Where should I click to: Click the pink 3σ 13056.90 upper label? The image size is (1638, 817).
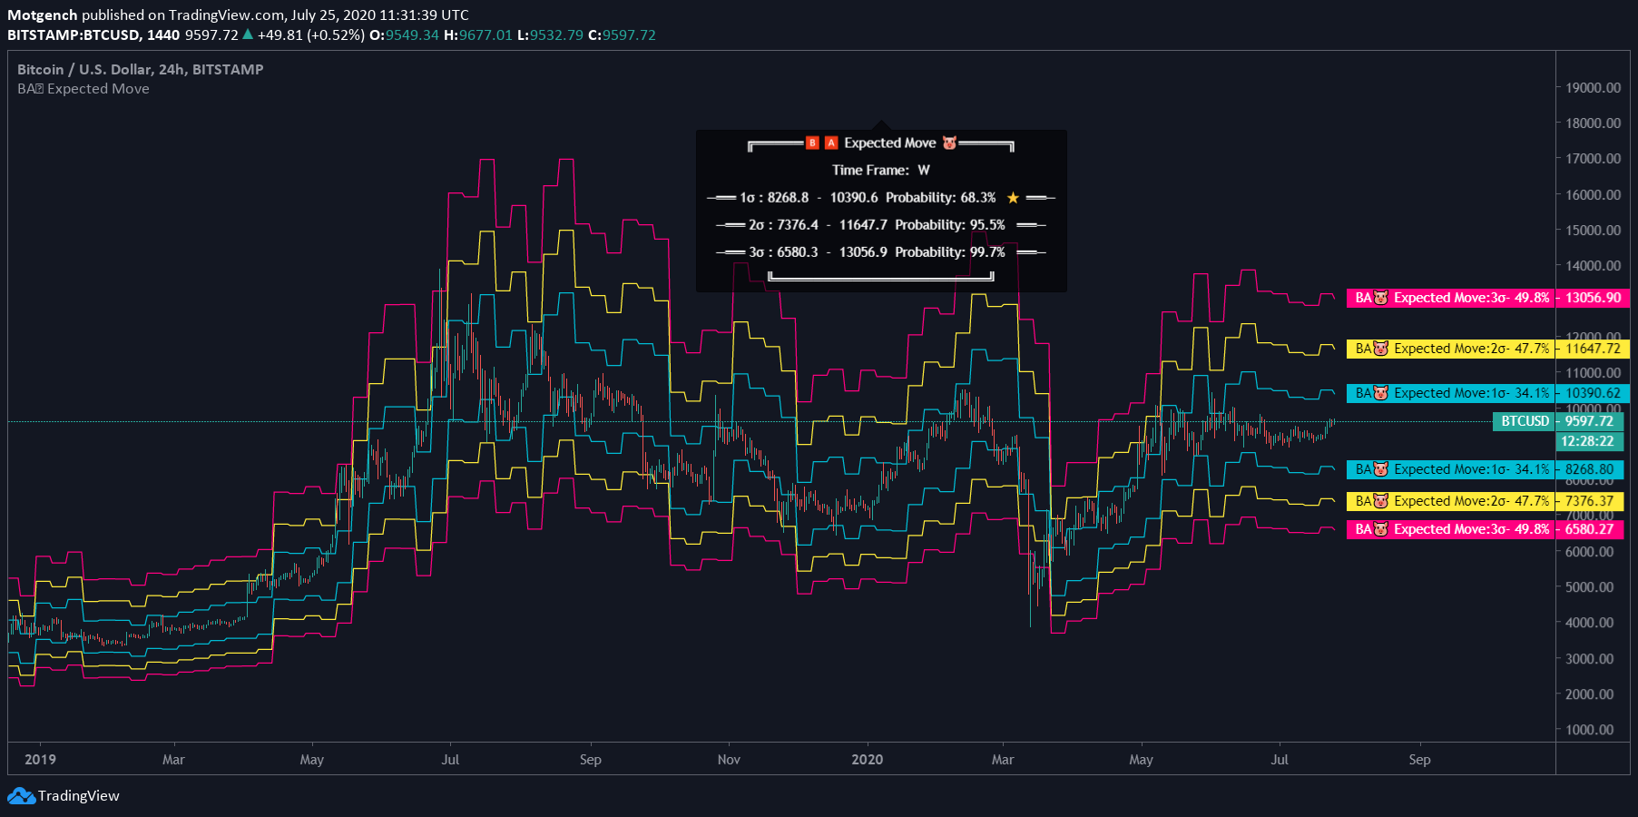[x=1487, y=298]
